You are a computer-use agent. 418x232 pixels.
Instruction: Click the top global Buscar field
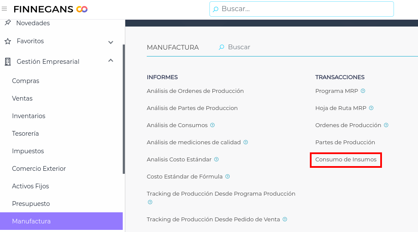pos(301,9)
